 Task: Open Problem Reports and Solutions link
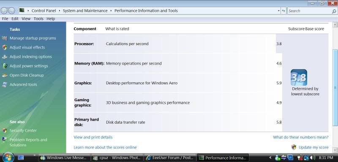28,142
